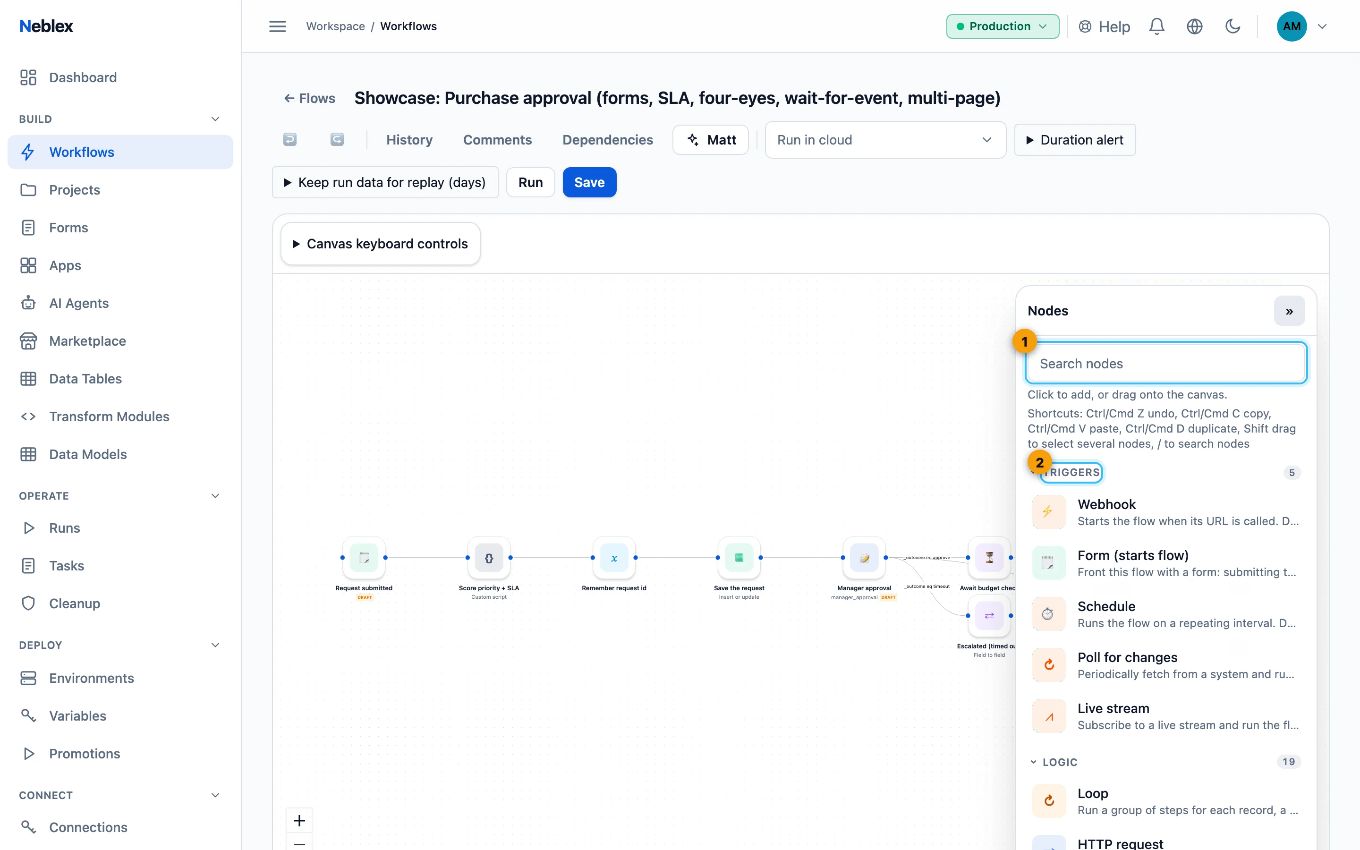Select the Schedule trigger node icon
1360x850 pixels.
pos(1049,614)
